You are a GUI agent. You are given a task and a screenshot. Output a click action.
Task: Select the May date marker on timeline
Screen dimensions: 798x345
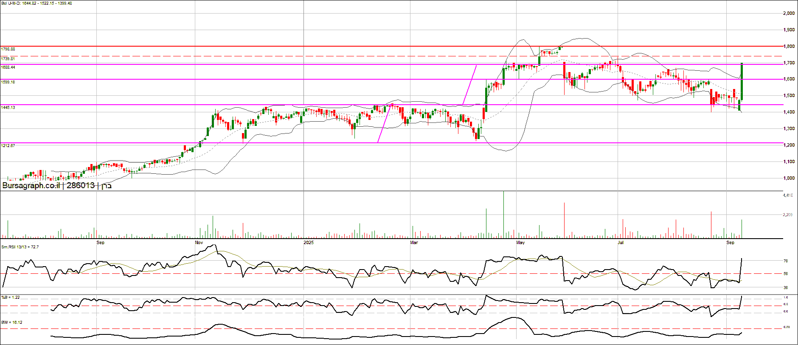pos(520,242)
